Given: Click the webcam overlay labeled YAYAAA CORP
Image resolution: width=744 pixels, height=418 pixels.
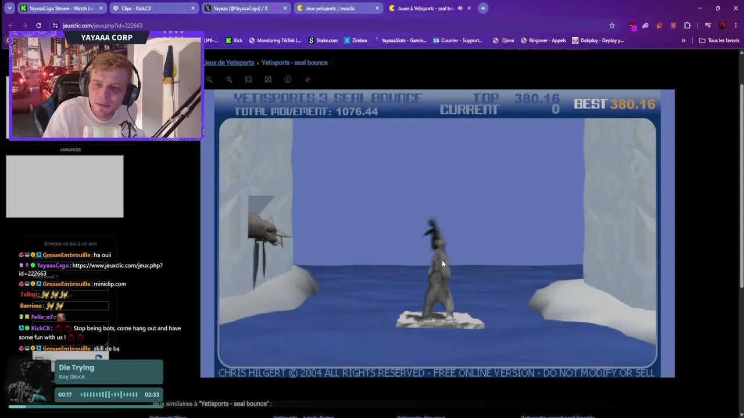Looking at the screenshot, I should pos(106,86).
